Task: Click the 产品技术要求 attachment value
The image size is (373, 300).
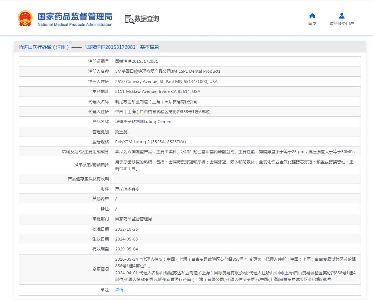Action: [128, 189]
